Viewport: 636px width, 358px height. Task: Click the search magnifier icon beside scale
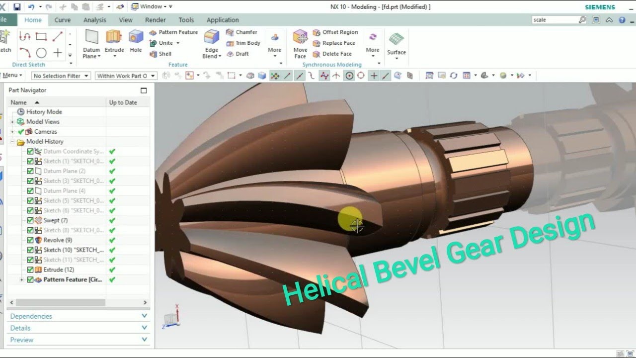pos(582,20)
